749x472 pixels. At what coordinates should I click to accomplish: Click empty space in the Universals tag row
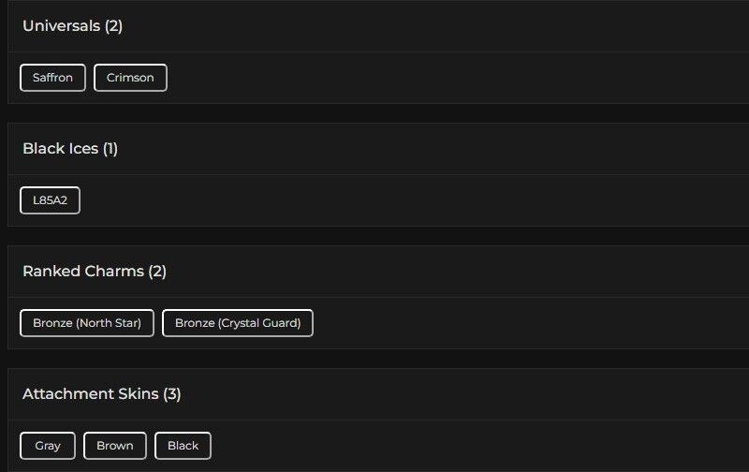(421, 78)
